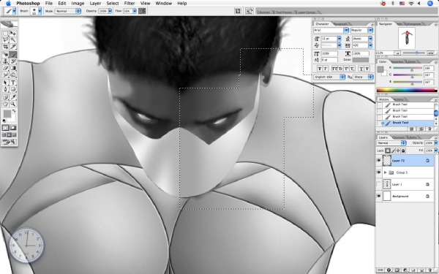Open the File menu
This screenshot has width=439, height=274.
click(x=49, y=4)
